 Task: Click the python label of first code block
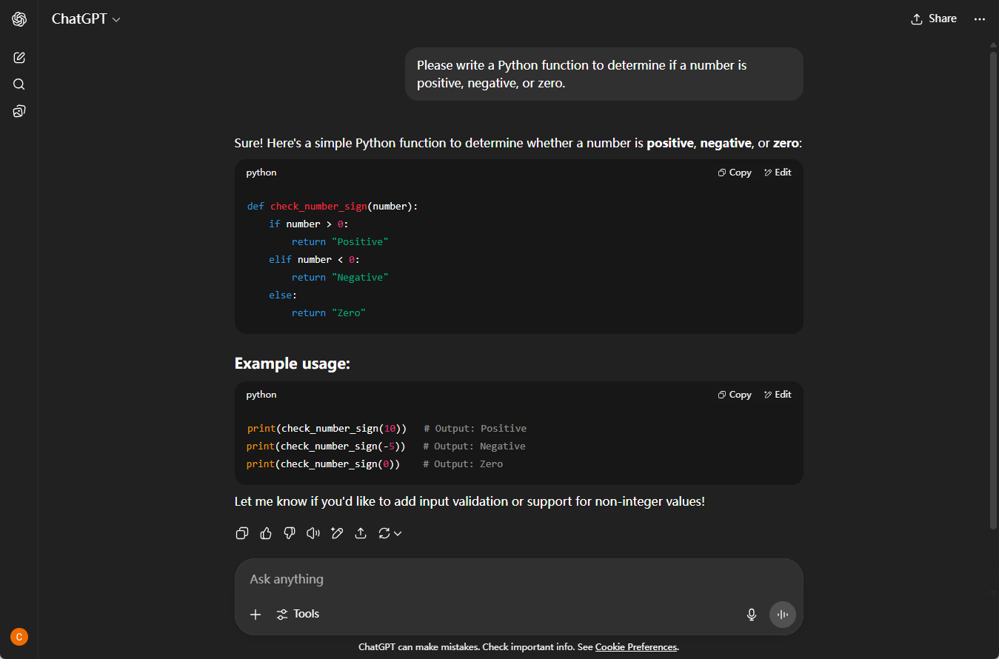point(261,173)
